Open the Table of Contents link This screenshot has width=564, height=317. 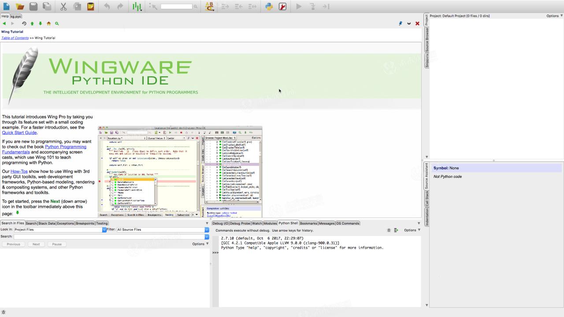click(15, 38)
